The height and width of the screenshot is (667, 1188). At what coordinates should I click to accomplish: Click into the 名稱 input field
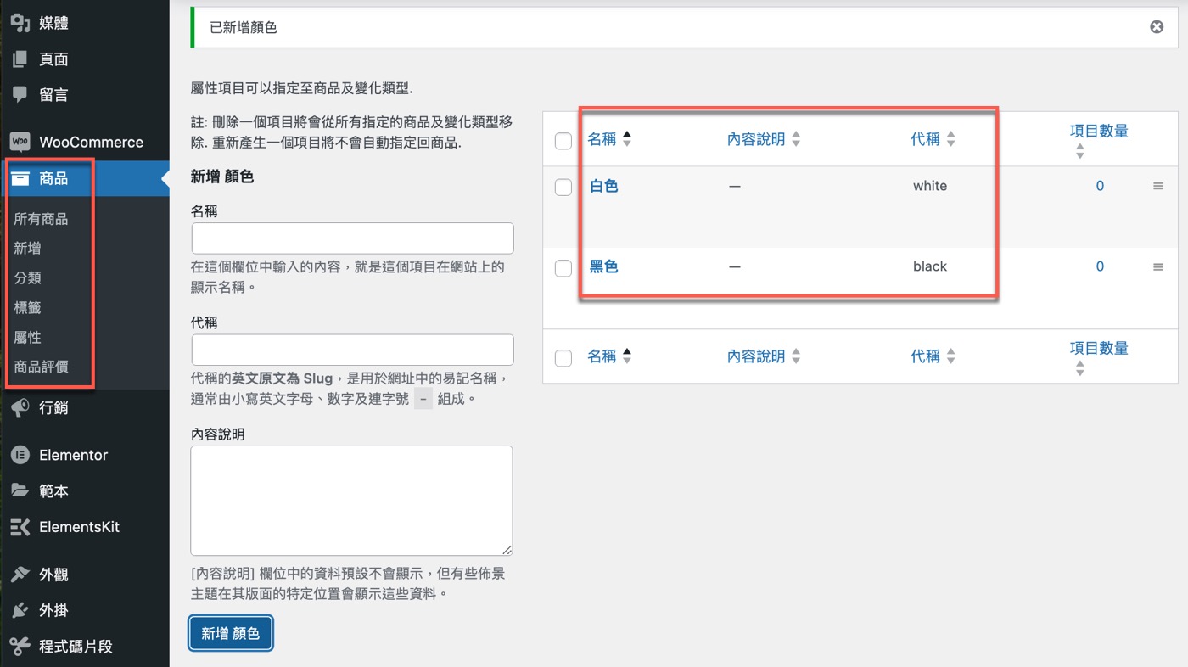[352, 238]
